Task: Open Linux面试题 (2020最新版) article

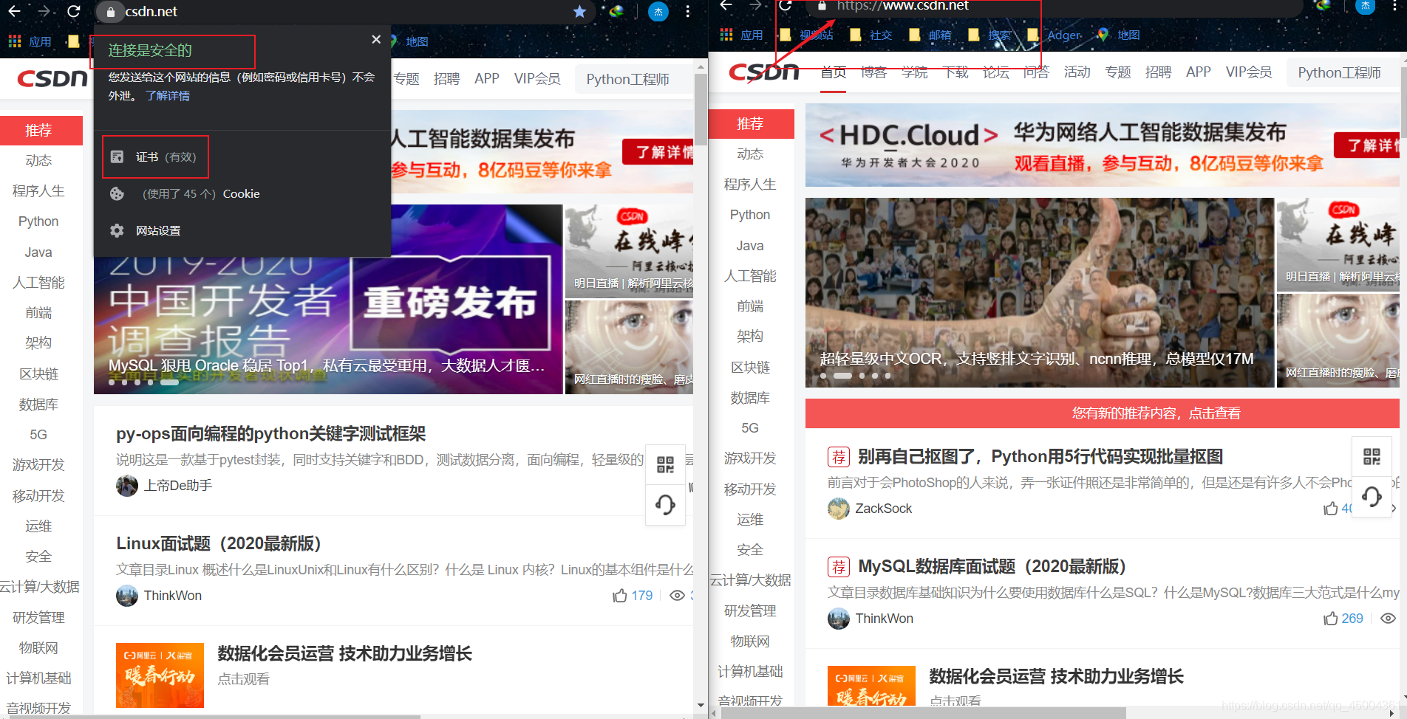Action: [x=219, y=544]
